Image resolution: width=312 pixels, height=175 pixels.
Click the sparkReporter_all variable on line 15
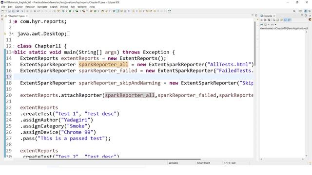tap(103, 65)
